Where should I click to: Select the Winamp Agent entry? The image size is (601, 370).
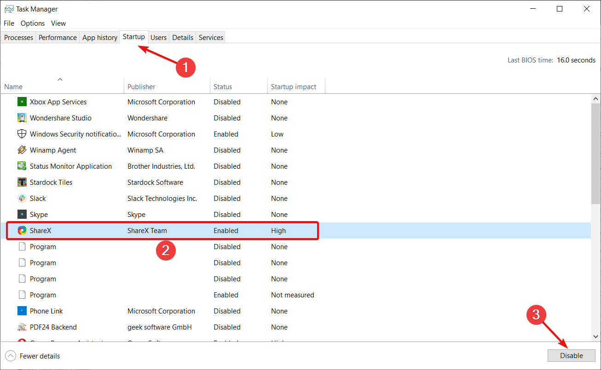point(53,150)
